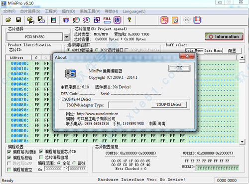Click the MiniPro title bar application icon

(3, 3)
